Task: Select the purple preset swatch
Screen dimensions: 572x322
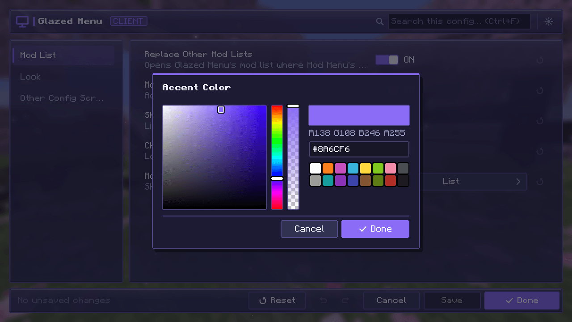Action: 341,181
